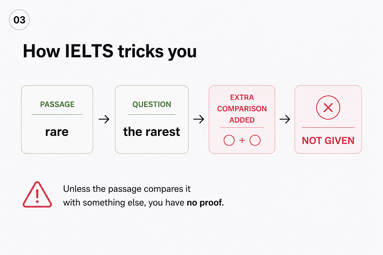Click the red warning triangle icon
The height and width of the screenshot is (255, 383).
tap(37, 195)
